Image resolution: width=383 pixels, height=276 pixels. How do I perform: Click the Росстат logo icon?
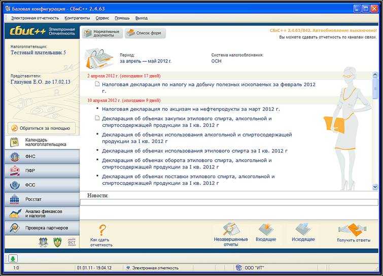pyautogui.click(x=15, y=199)
